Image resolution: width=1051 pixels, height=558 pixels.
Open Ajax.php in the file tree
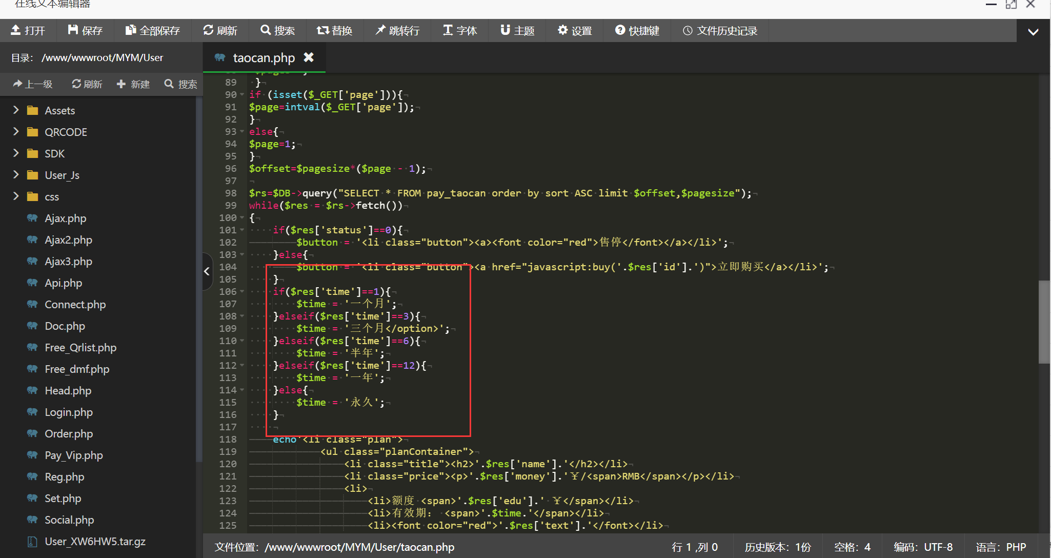point(65,218)
